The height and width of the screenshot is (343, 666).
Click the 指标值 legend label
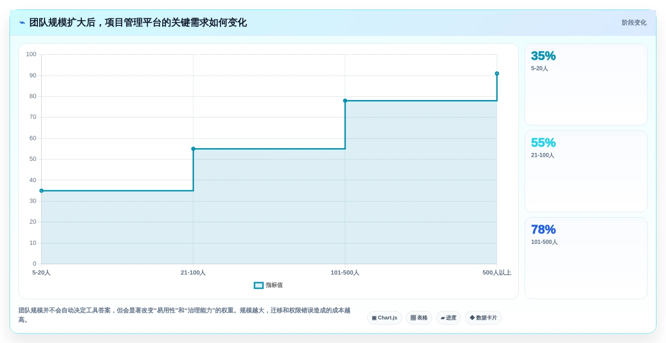pyautogui.click(x=274, y=285)
